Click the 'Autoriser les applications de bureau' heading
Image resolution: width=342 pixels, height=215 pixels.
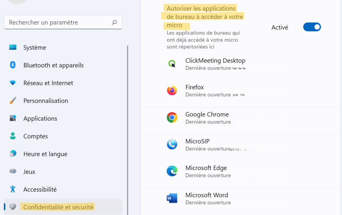coord(205,17)
